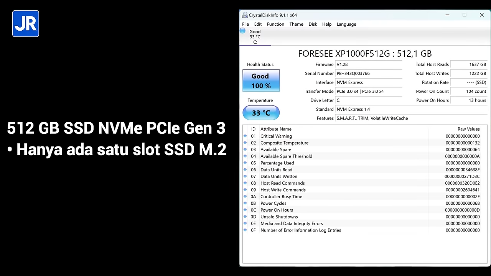Screen dimensions: 491x276
Task: Click the JR channel logo
Action: (x=26, y=24)
